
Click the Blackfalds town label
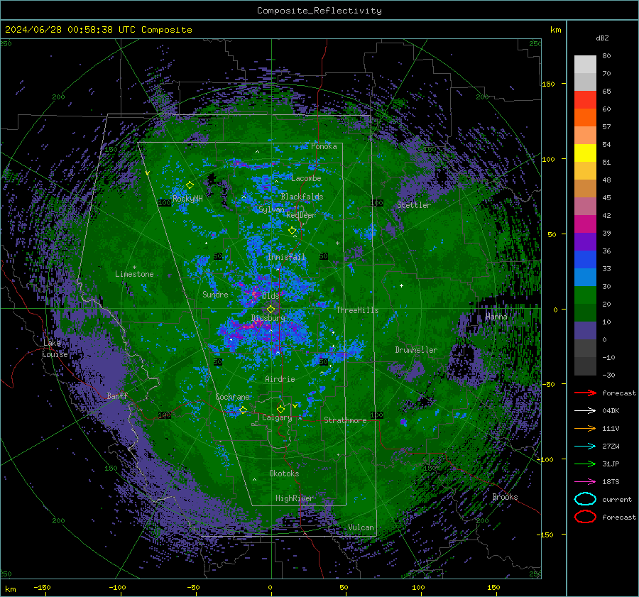click(302, 197)
